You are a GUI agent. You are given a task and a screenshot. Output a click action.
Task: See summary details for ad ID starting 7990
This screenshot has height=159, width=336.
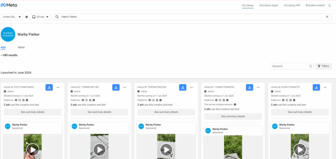[166, 112]
